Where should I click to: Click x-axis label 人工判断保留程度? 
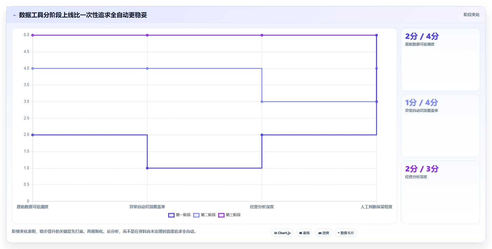(x=377, y=207)
